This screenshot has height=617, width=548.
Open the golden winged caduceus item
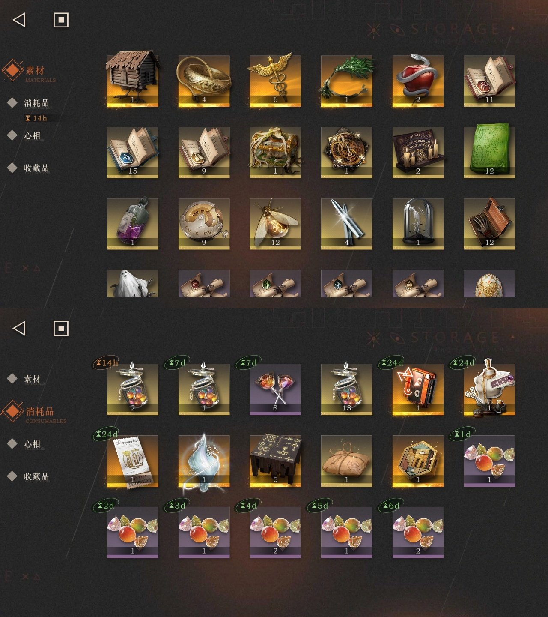[275, 81]
